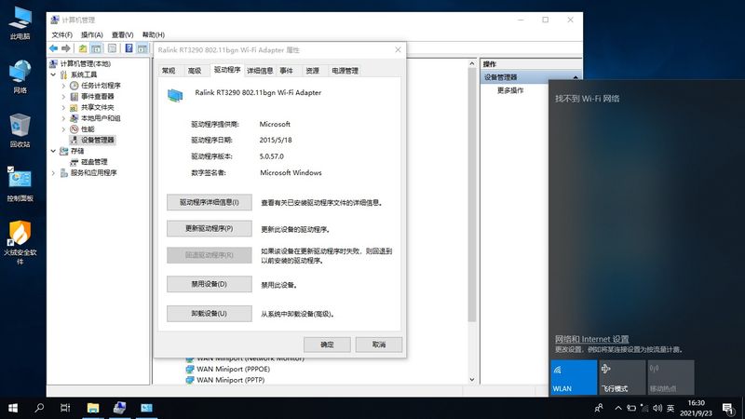Toggle the 飞行模式 airplane mode tile

click(x=622, y=377)
